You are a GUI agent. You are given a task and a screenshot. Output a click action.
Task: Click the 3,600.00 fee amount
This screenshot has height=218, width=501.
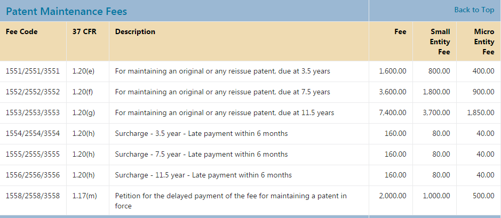[x=392, y=92]
